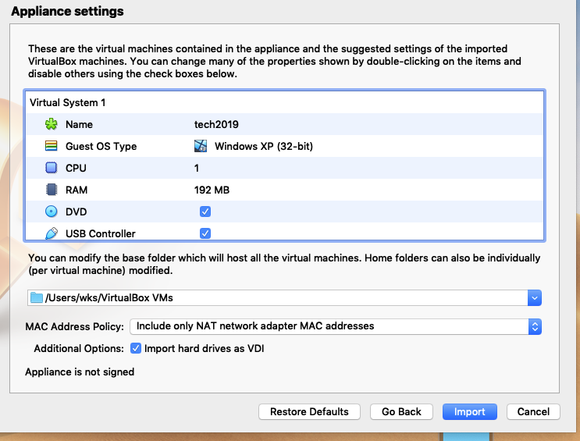The width and height of the screenshot is (580, 441).
Task: Select the tech2019 name value
Action: [x=216, y=124]
